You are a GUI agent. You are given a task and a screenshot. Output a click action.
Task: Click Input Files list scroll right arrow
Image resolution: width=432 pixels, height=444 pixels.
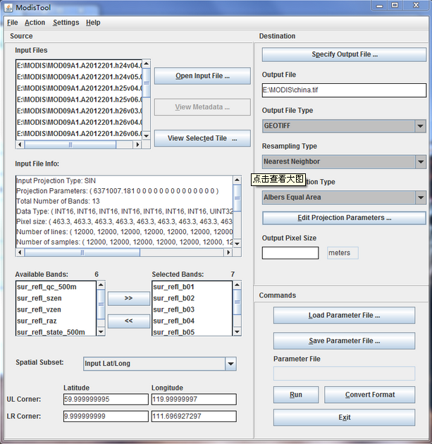point(137,144)
